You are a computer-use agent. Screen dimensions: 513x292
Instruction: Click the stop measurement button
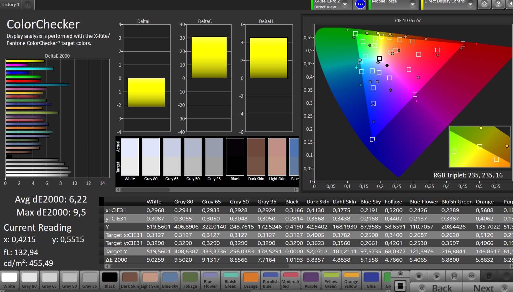419,276
